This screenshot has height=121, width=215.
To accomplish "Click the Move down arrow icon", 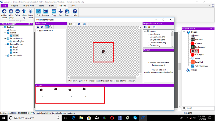I will (31, 11).
